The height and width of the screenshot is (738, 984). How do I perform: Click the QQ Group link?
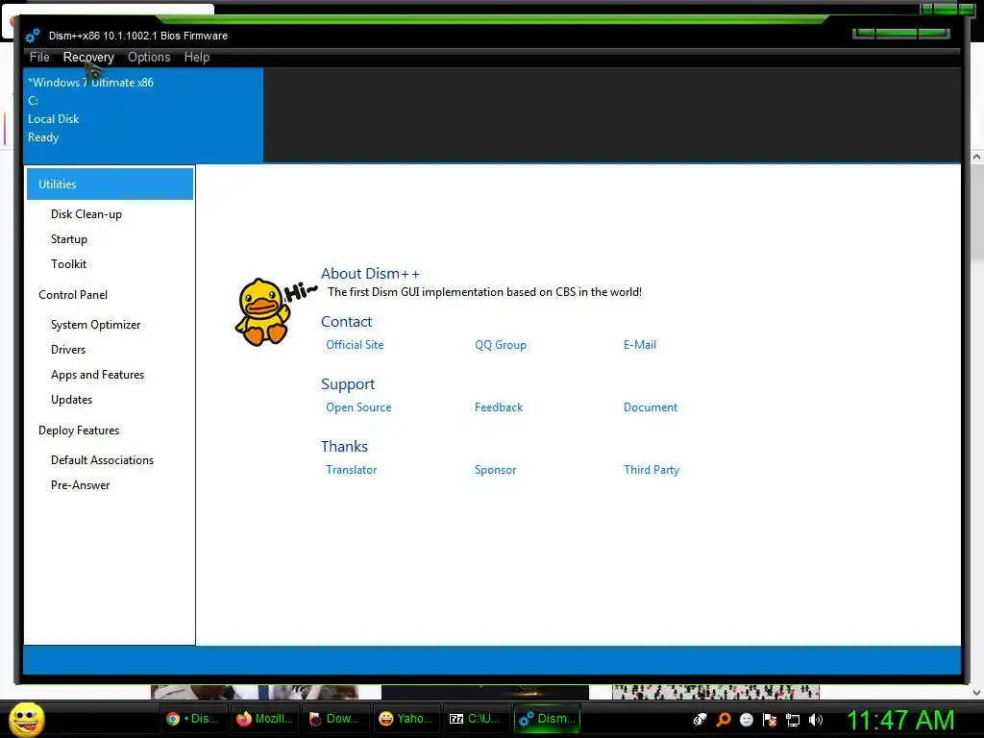(x=500, y=345)
